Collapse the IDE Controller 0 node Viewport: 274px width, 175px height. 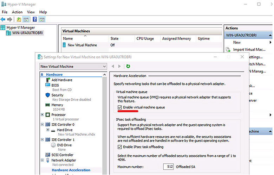[42, 124]
